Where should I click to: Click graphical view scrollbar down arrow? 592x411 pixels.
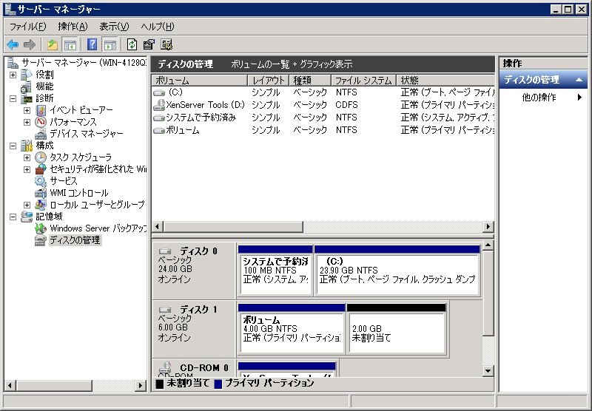tap(488, 370)
